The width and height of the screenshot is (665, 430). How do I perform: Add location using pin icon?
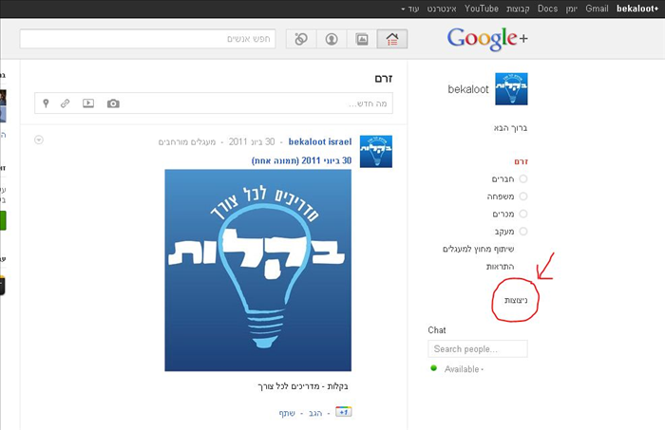point(46,103)
